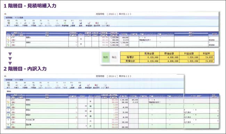
Task: Click 上階層 (F11) icon in 2階層目 window
Action: click(x=72, y=85)
